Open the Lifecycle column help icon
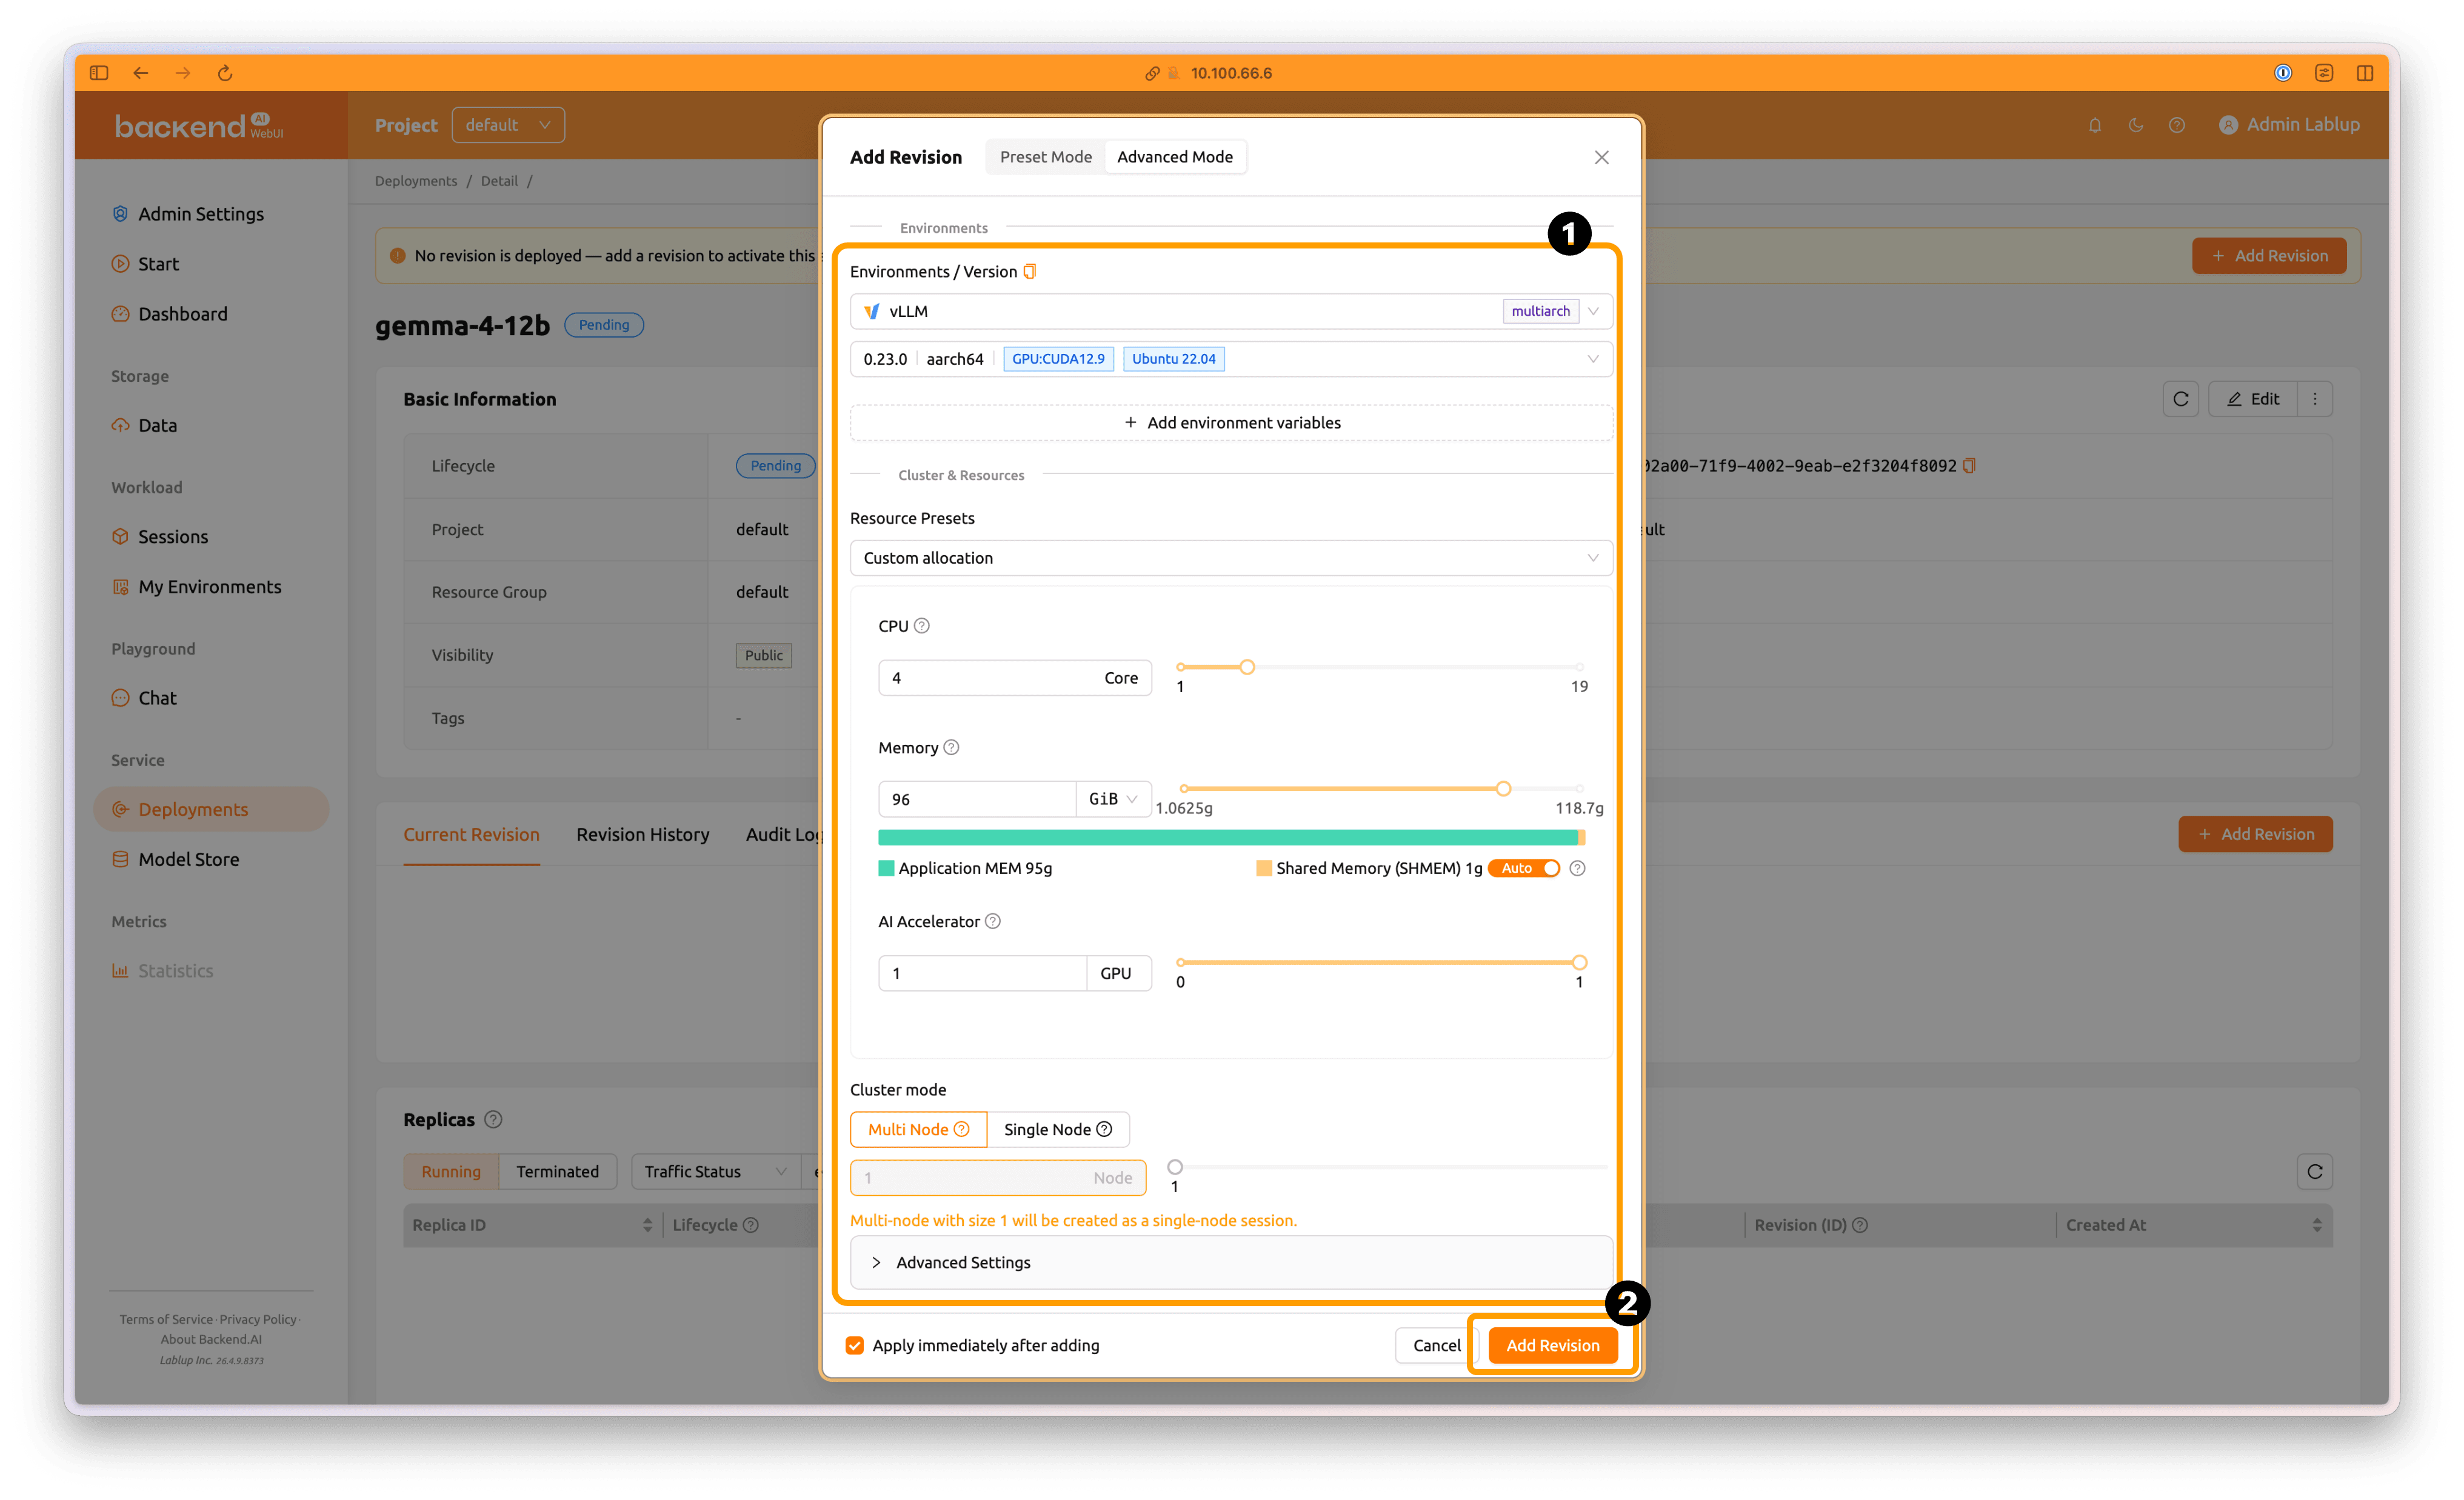Image resolution: width=2464 pixels, height=1500 pixels. [751, 1225]
